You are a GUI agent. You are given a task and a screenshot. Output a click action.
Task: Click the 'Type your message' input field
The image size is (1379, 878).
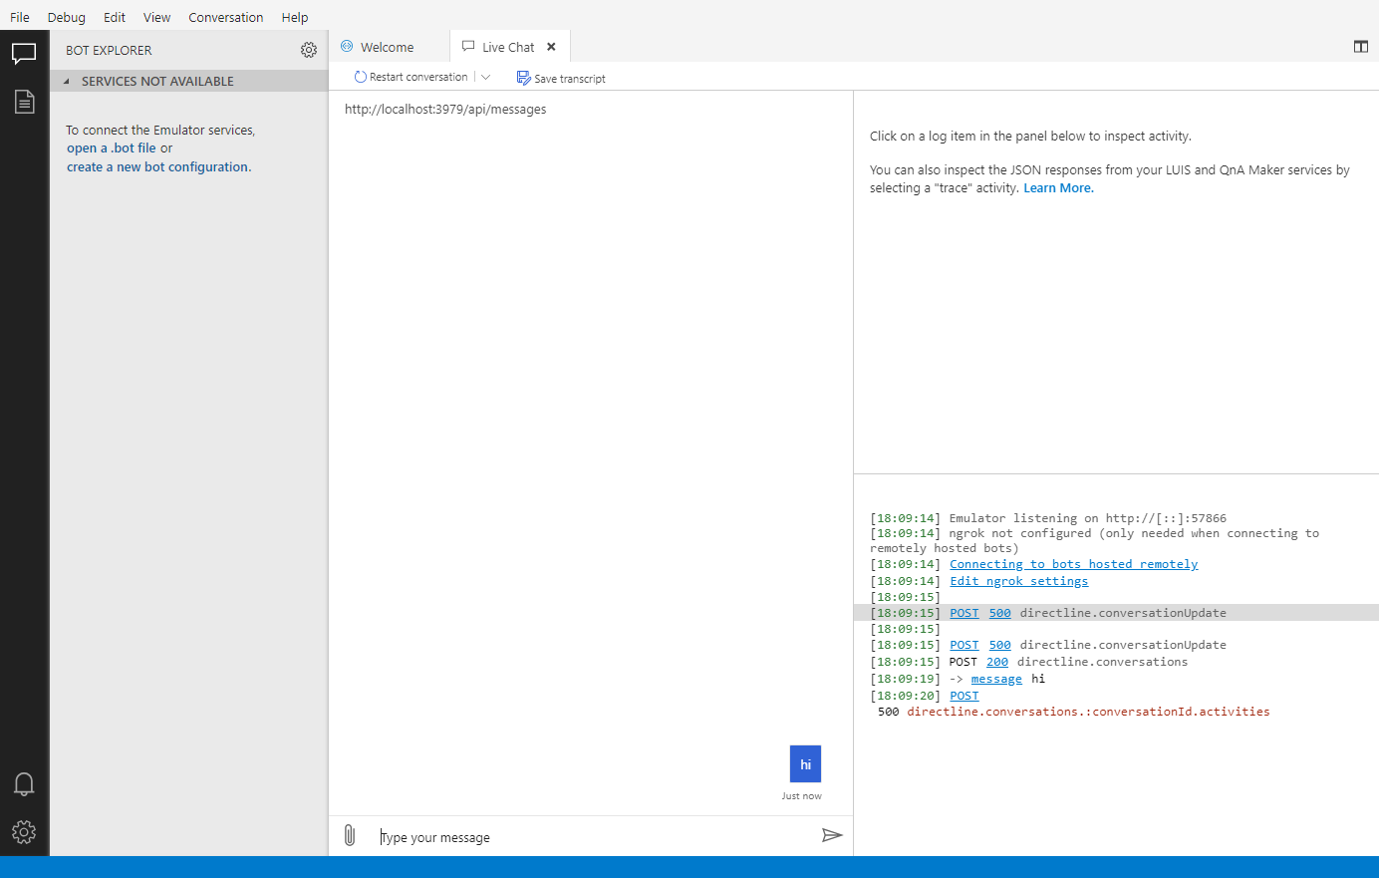tap(593, 836)
